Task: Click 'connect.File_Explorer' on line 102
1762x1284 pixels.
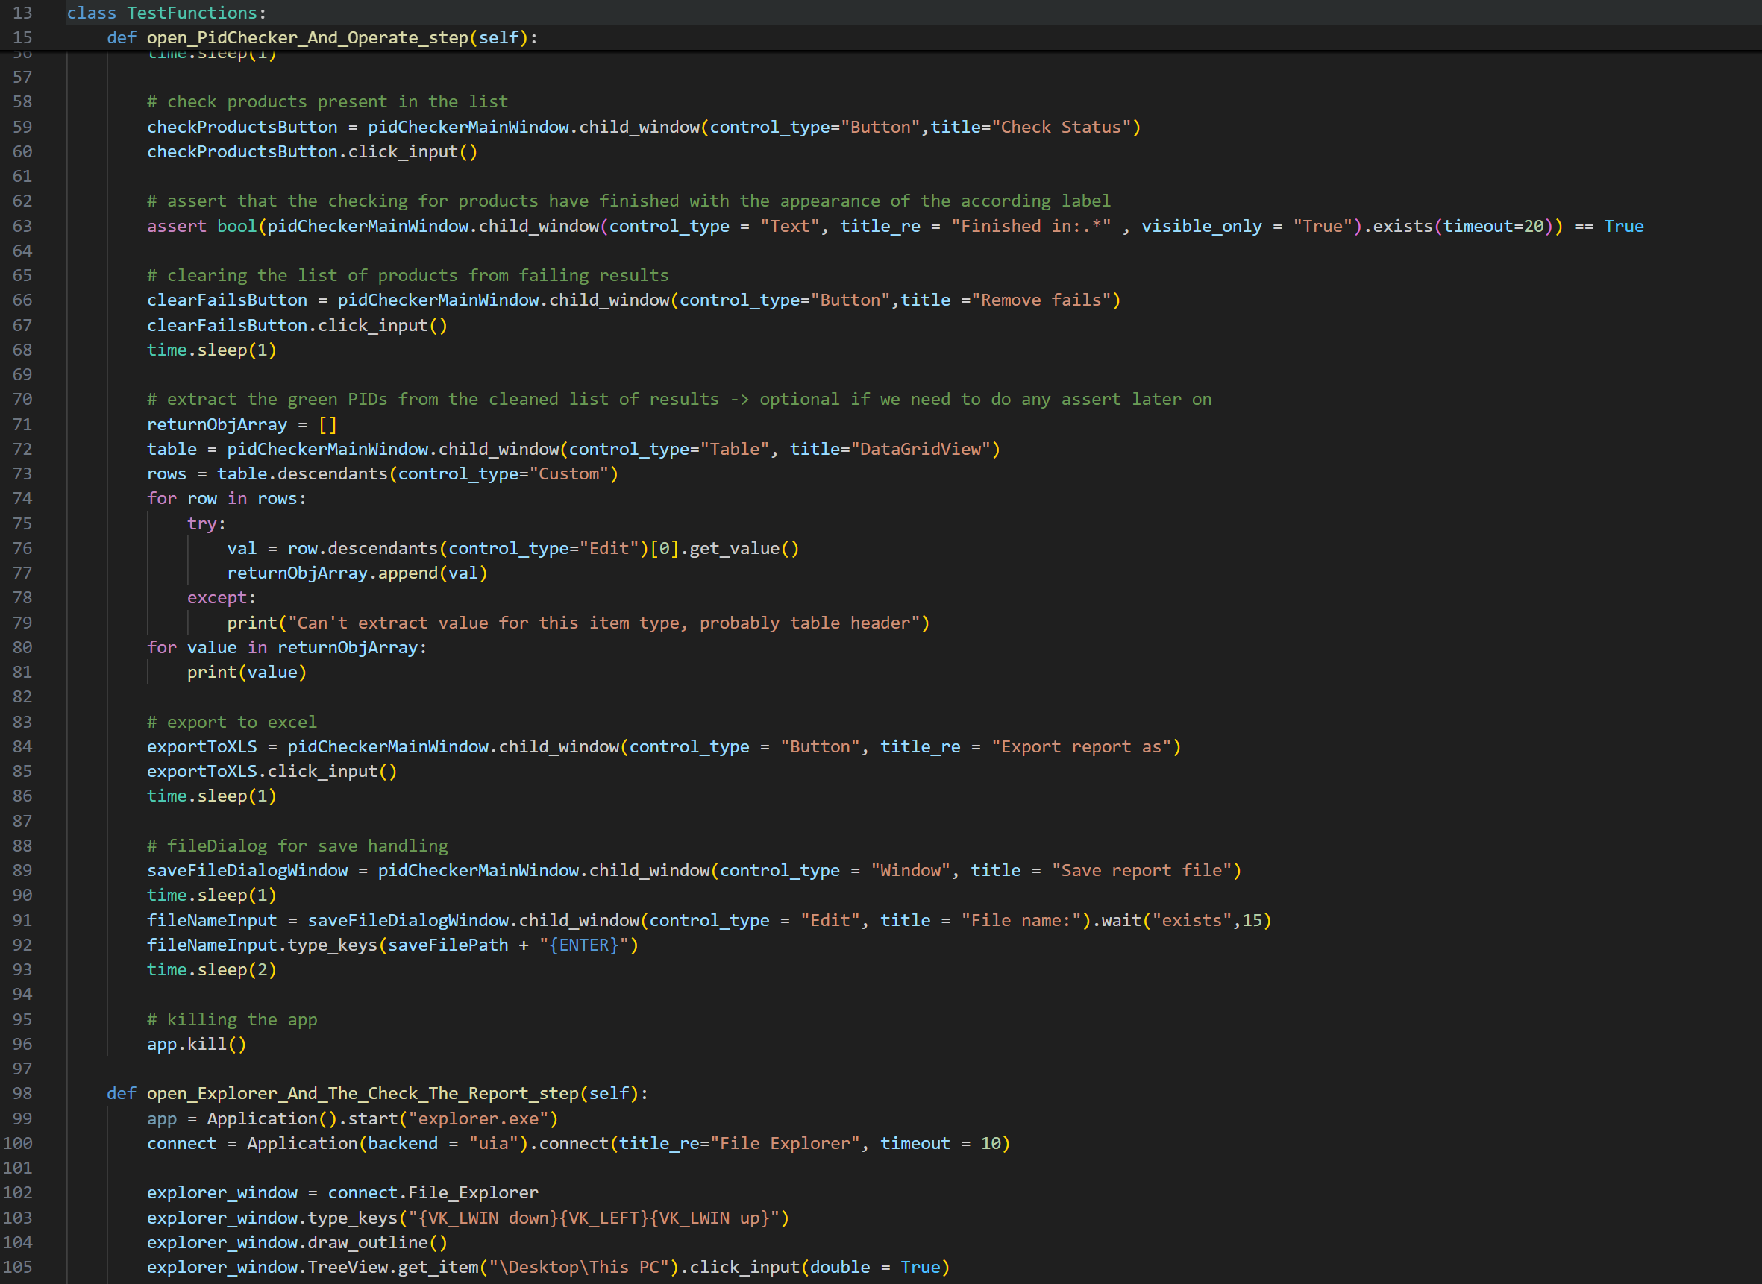Action: tap(433, 1192)
